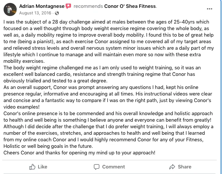Click the "mobility exercises." line of the review

point(24,61)
